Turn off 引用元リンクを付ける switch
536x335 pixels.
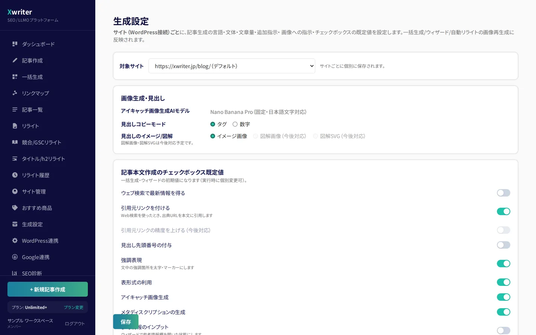pyautogui.click(x=504, y=211)
